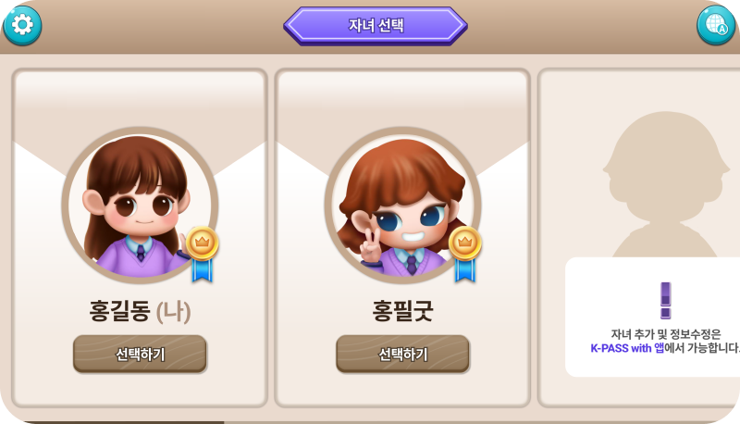Click the crown medal on 홍필굿's avatar
The width and height of the screenshot is (740, 424).
[x=465, y=243]
